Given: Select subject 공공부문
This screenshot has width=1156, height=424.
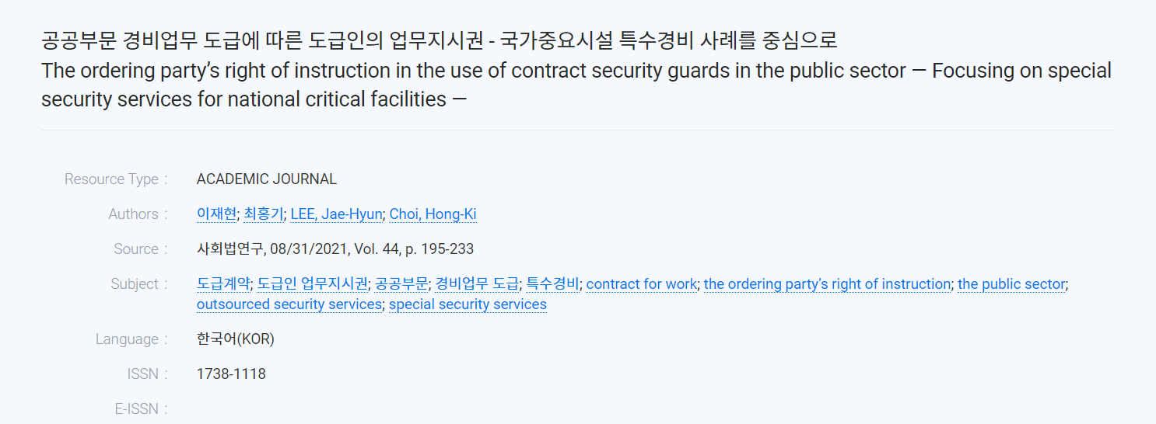Looking at the screenshot, I should [x=401, y=284].
